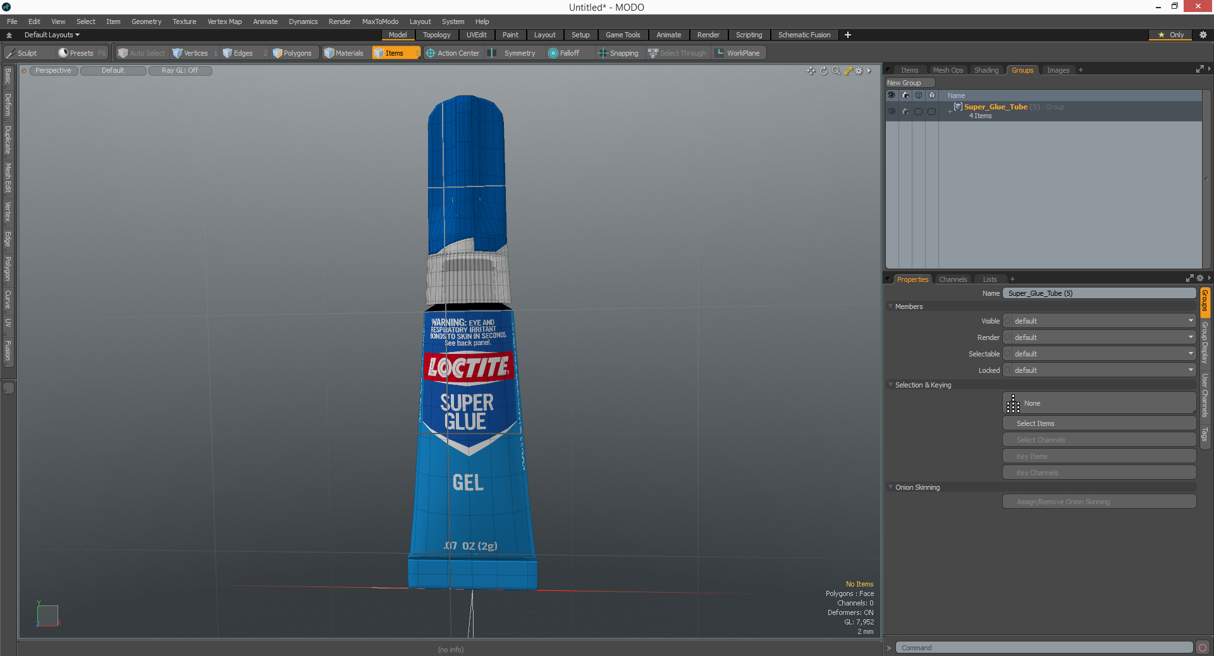The image size is (1214, 656).
Task: Maximize viewport with the yellow arrow icon
Action: (x=848, y=71)
